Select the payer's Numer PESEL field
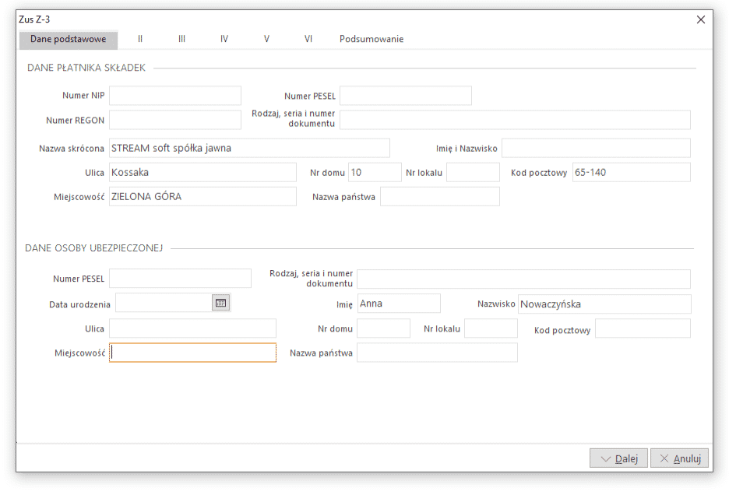 coord(406,95)
